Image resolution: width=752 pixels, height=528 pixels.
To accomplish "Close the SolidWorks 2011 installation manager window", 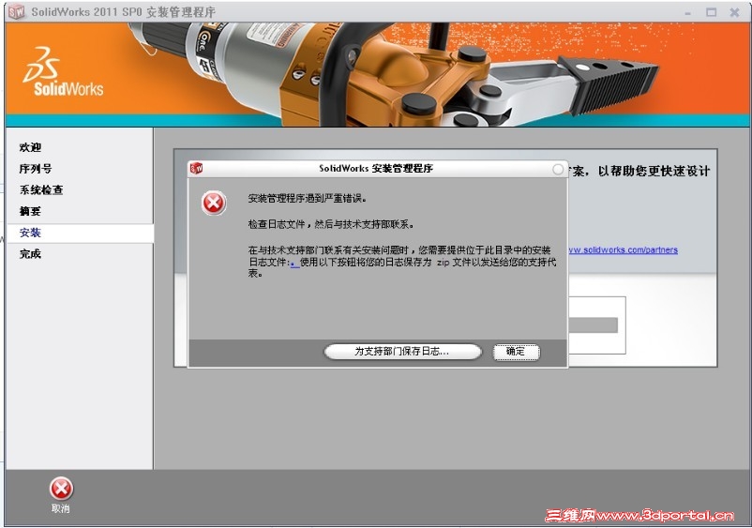I will 734,12.
